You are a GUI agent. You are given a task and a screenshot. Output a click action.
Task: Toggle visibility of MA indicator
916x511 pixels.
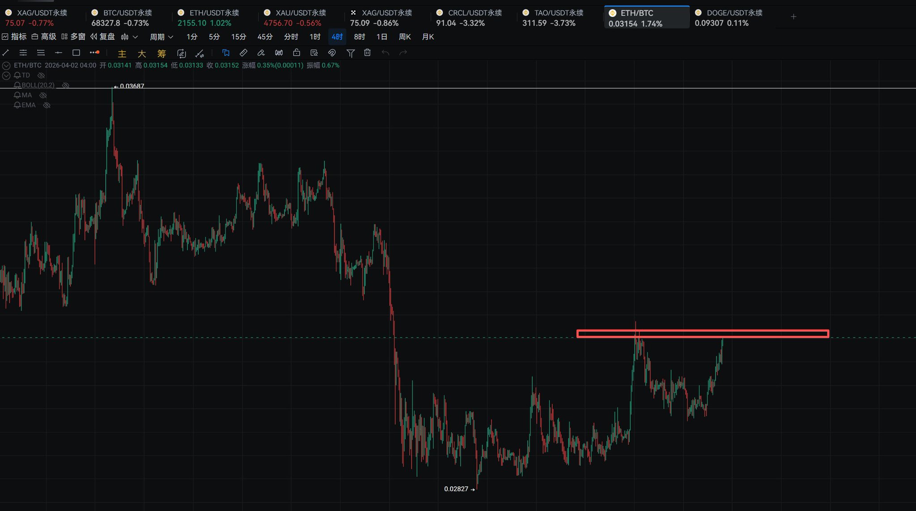[43, 95]
